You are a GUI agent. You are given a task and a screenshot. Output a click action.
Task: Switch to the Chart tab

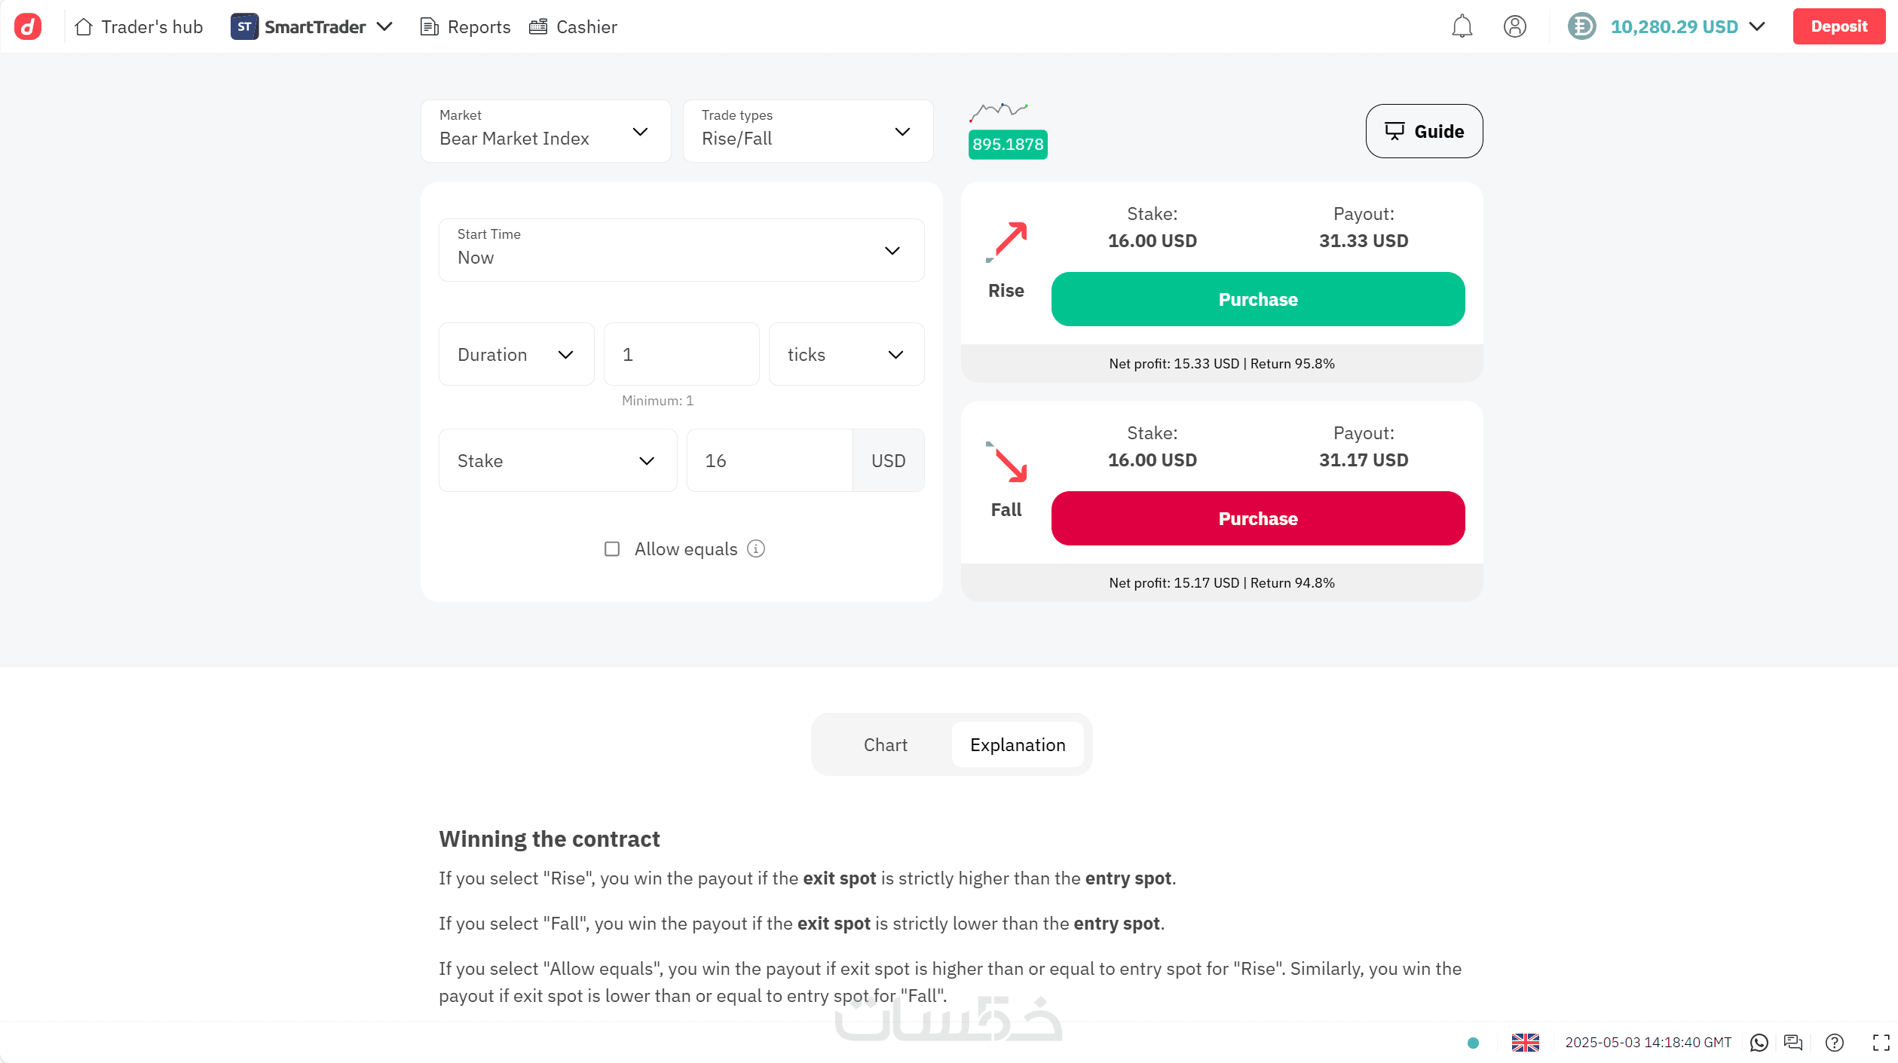pyautogui.click(x=885, y=744)
